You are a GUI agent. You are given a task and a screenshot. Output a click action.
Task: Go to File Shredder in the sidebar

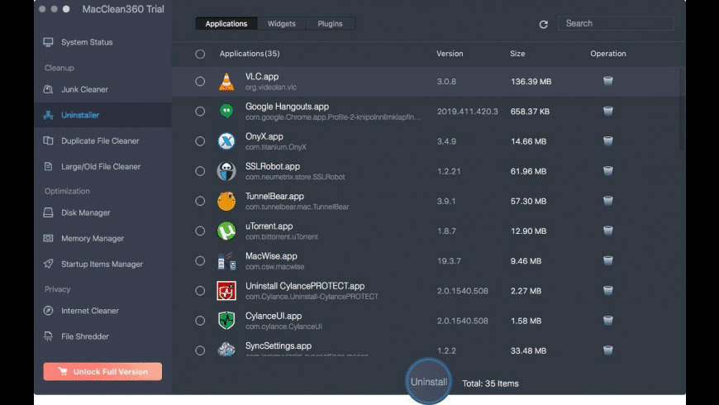coord(85,336)
